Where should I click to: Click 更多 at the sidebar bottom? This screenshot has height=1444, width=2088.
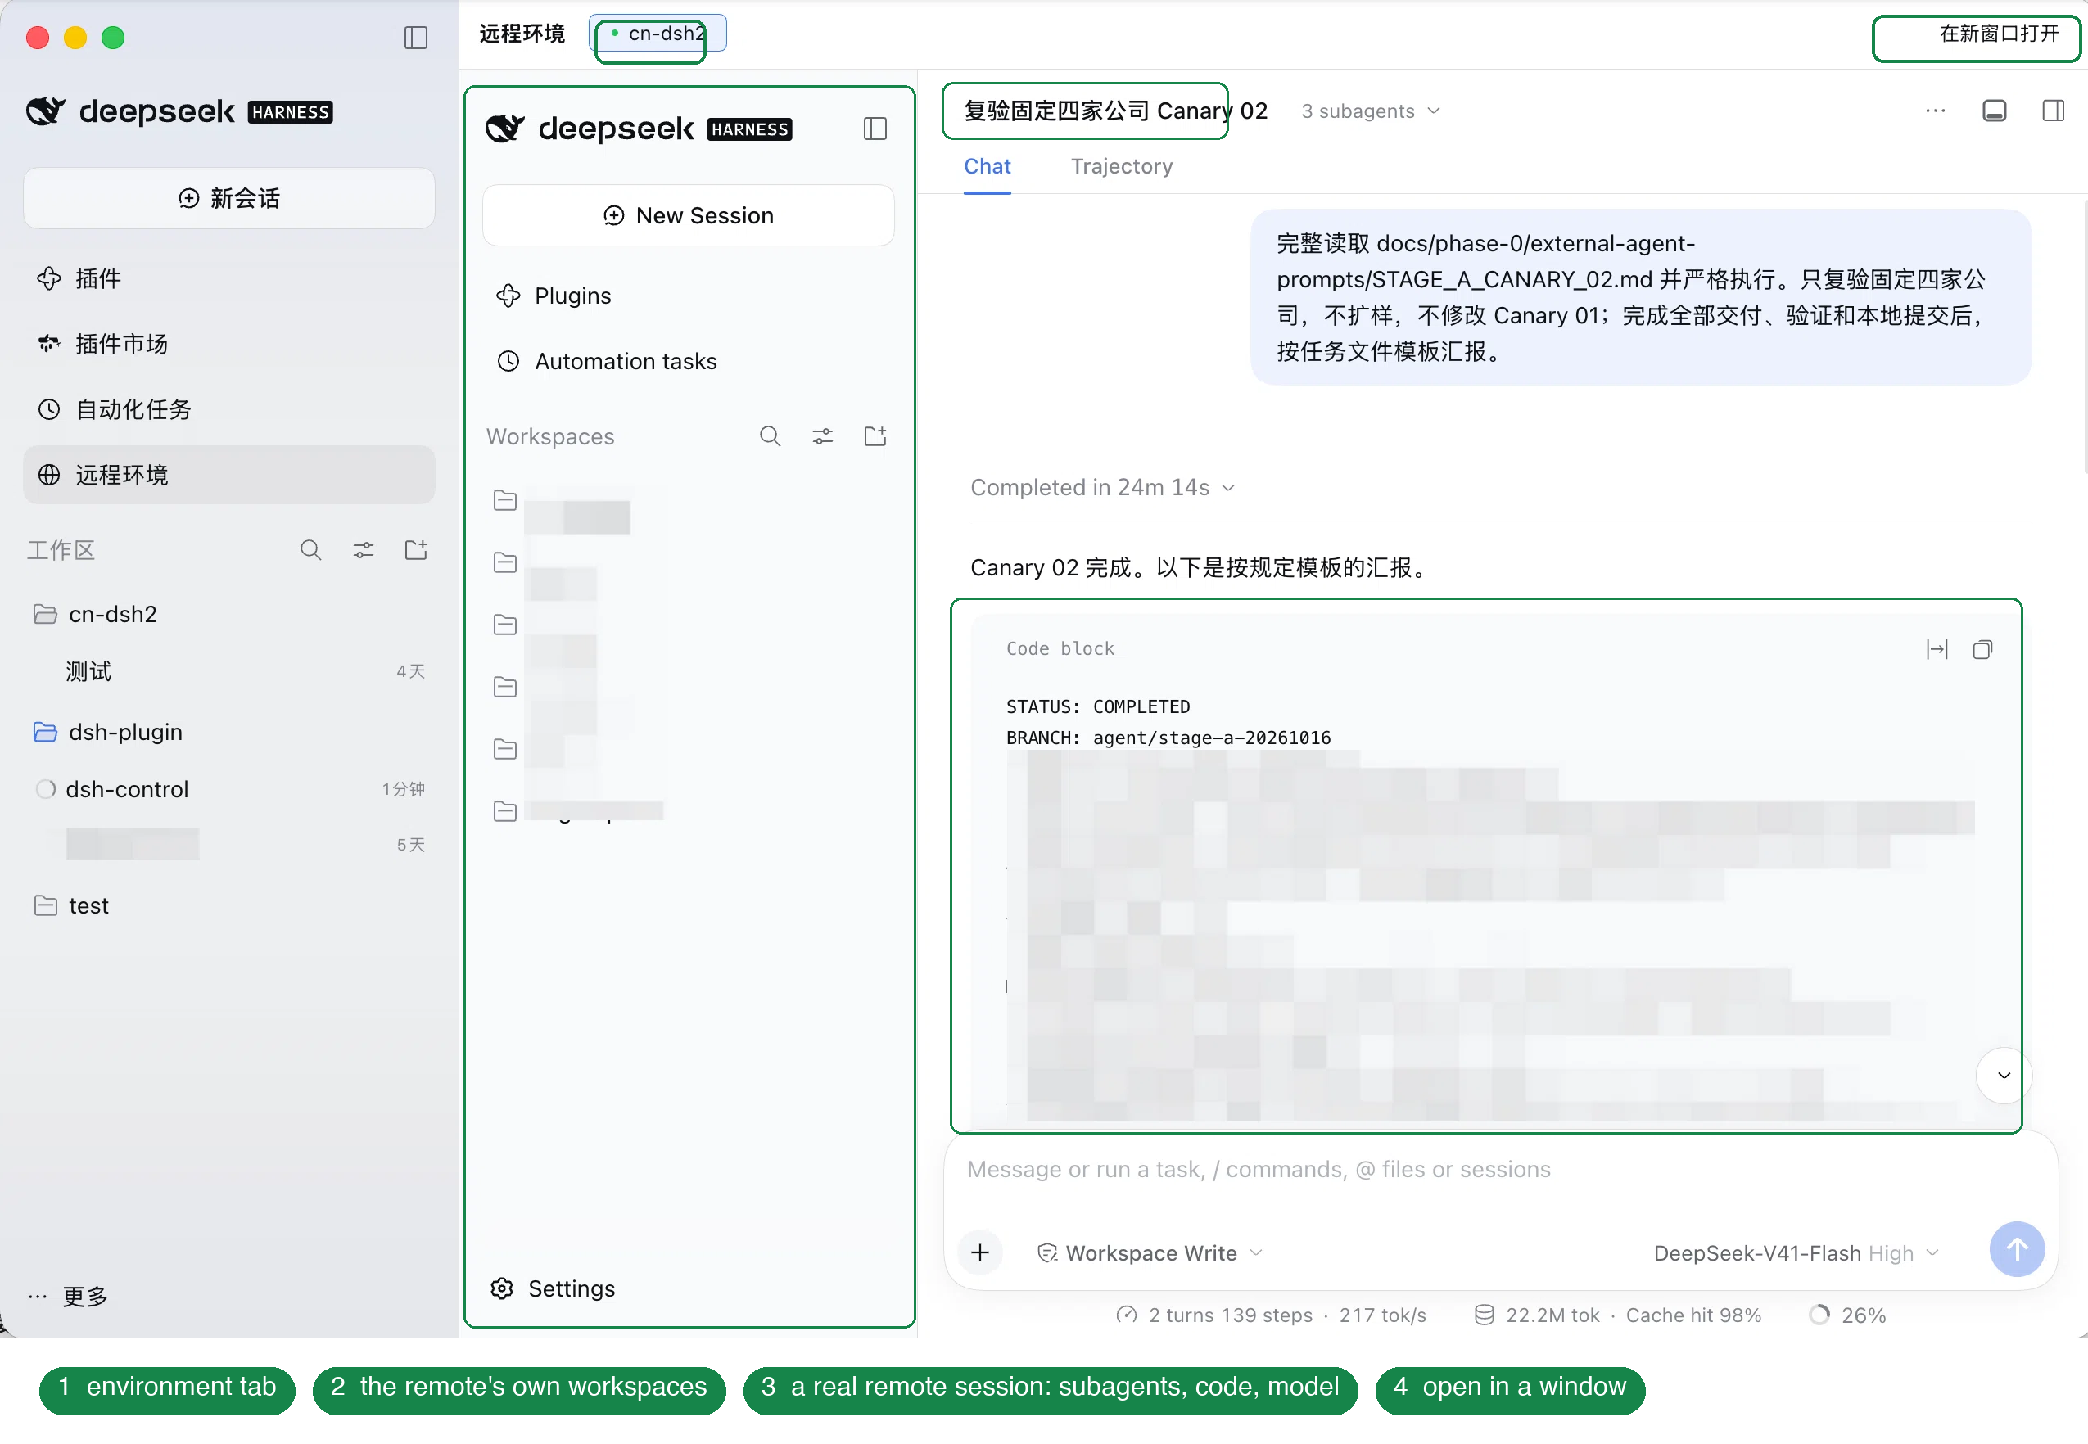(x=68, y=1296)
